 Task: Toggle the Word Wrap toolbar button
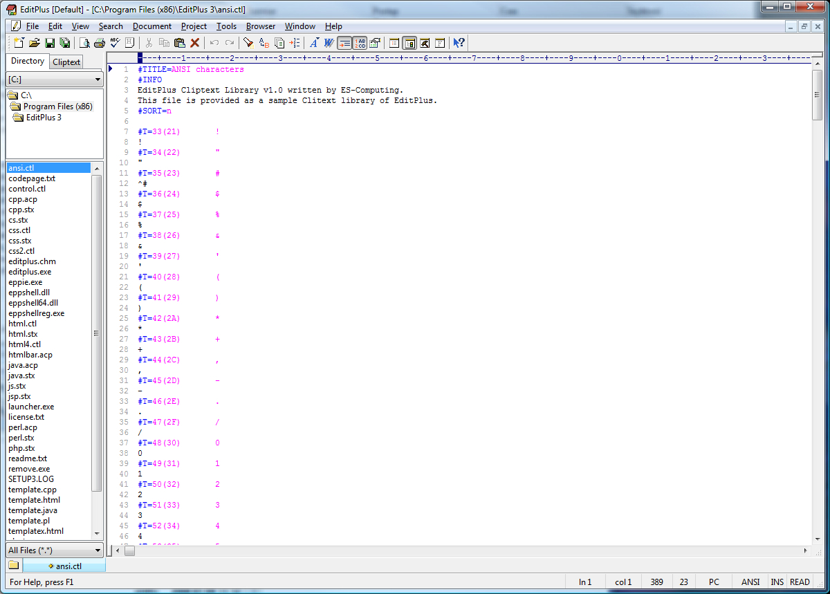[x=344, y=43]
